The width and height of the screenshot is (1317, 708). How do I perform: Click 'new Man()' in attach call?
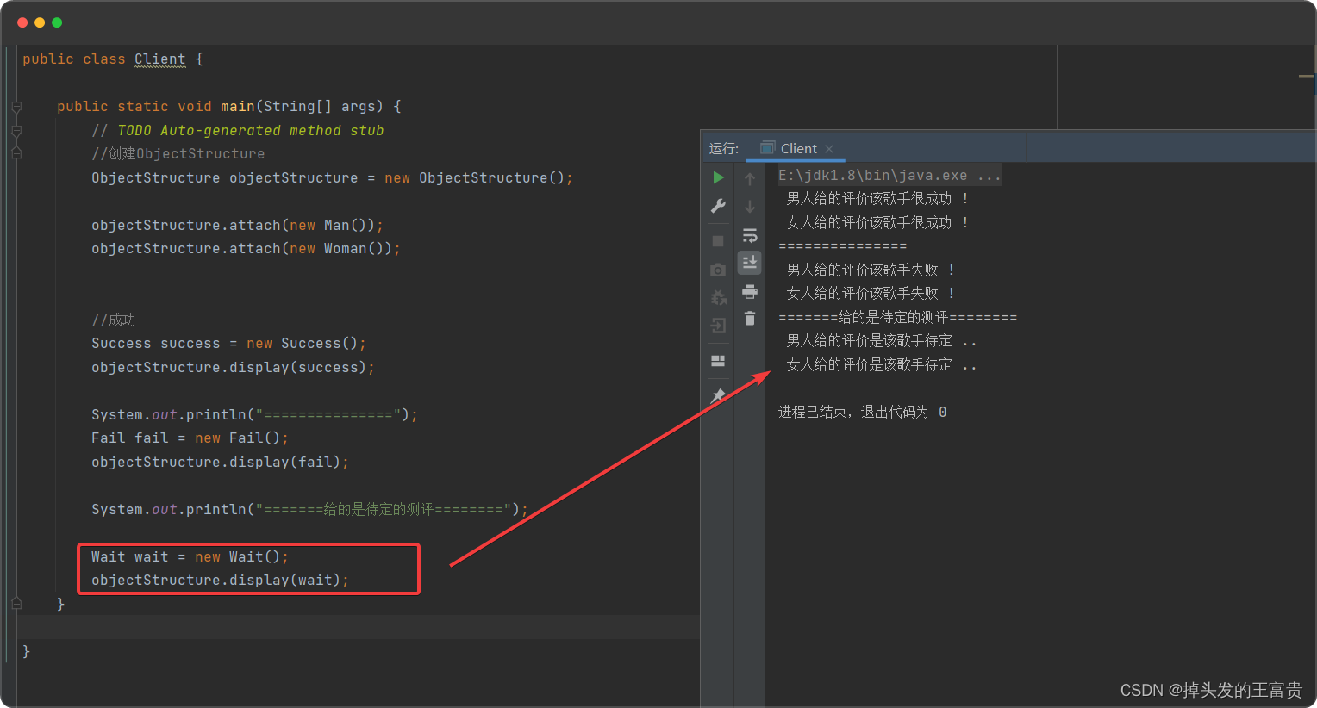[x=332, y=226]
